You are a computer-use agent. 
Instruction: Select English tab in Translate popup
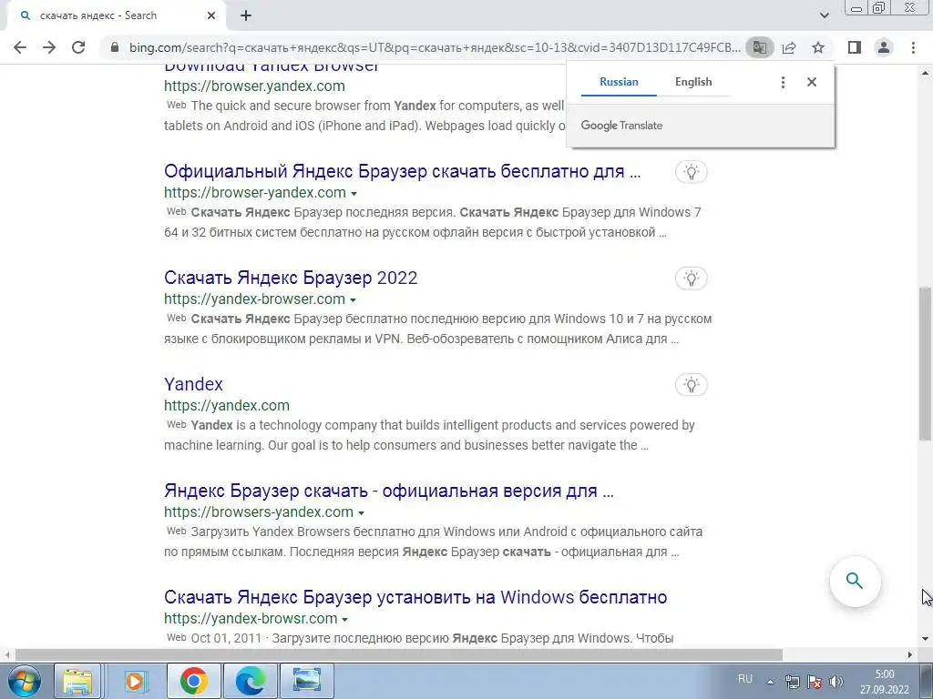tap(693, 82)
